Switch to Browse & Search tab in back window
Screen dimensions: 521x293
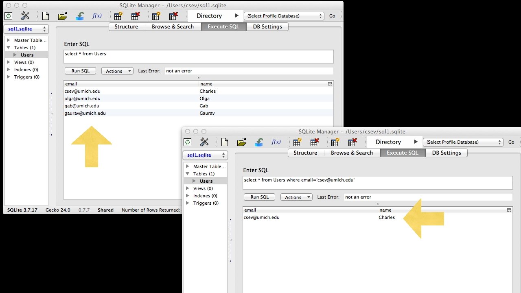coord(173,27)
